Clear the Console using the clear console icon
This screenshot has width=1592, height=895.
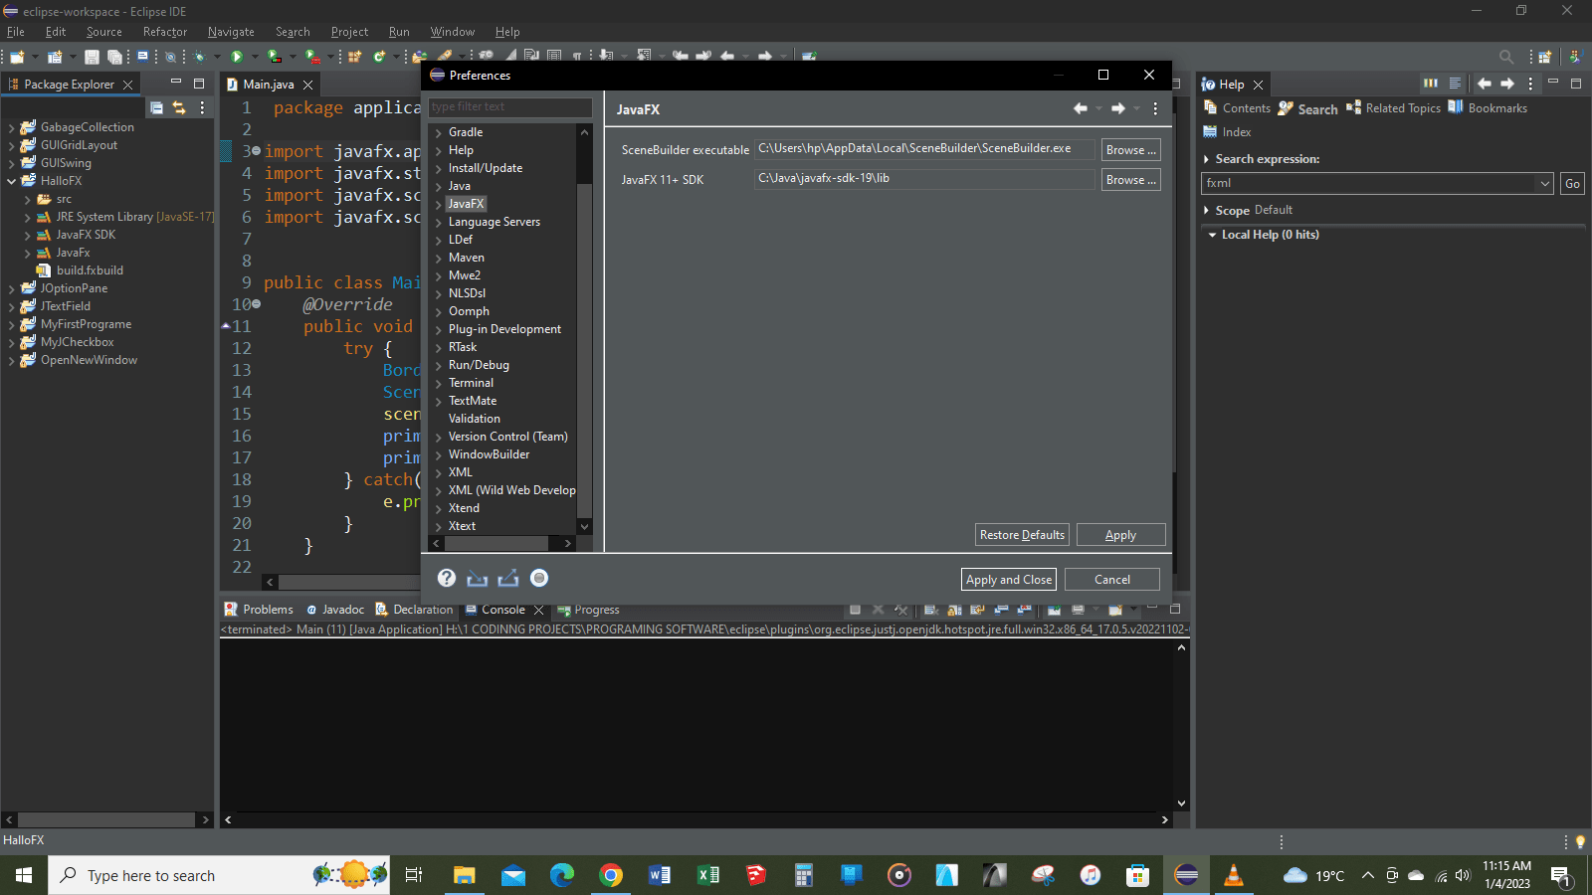click(x=930, y=611)
